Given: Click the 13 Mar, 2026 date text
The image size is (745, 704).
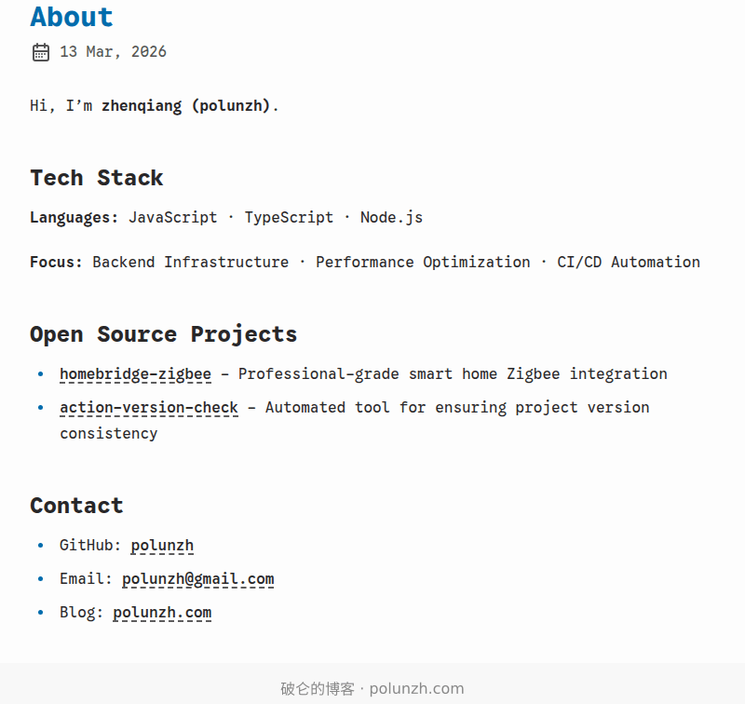Looking at the screenshot, I should tap(113, 52).
